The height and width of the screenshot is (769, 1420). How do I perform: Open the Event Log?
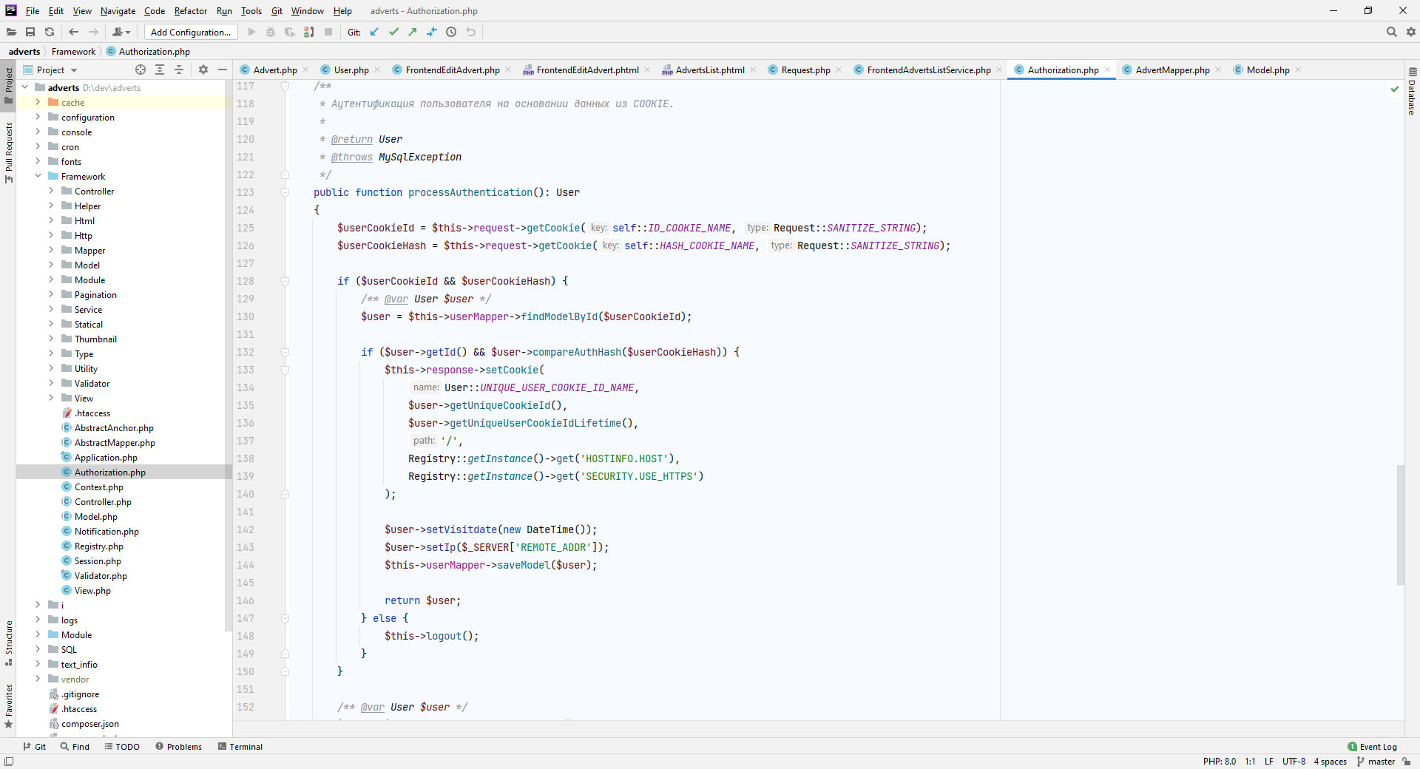1372,747
